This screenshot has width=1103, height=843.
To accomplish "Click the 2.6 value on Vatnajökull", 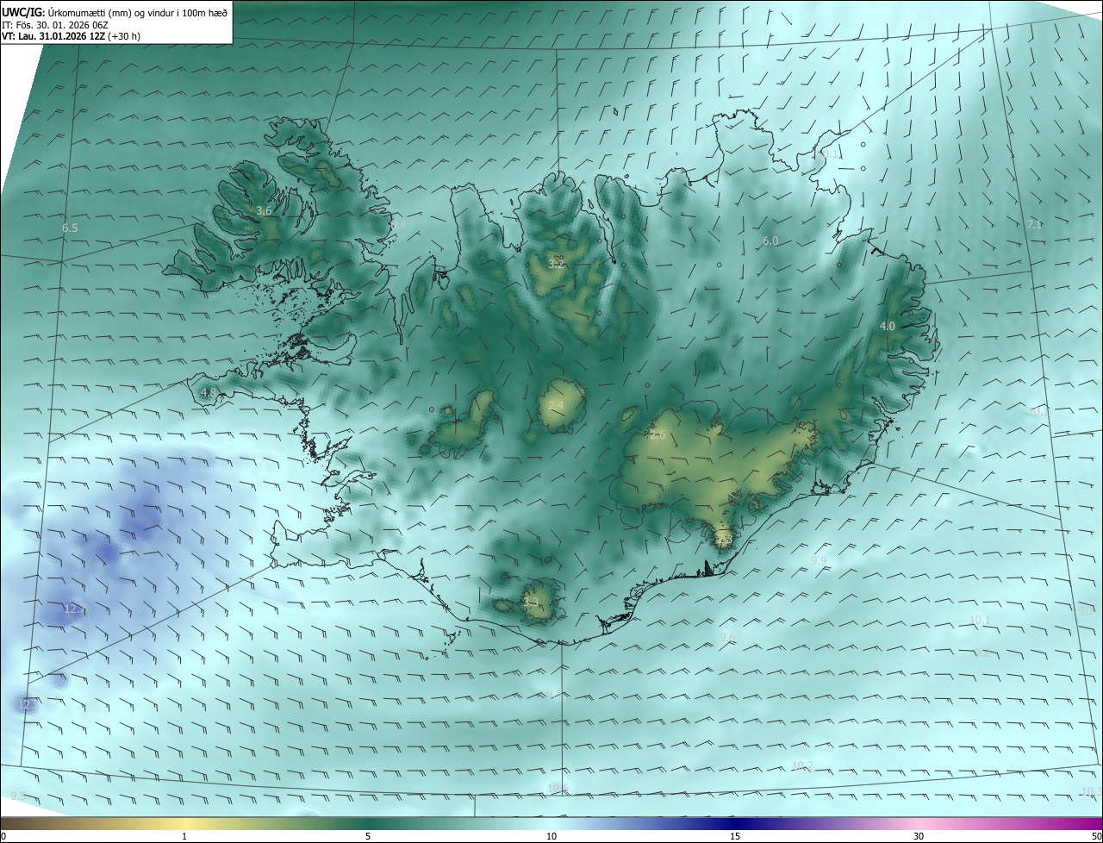I will 657,434.
